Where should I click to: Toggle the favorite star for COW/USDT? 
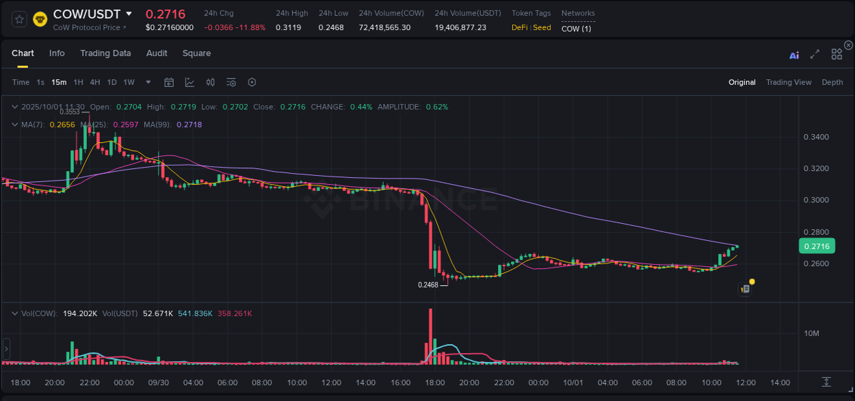18,19
